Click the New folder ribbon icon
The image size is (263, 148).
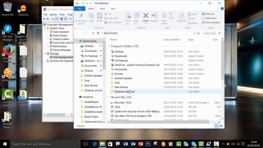click(164, 18)
